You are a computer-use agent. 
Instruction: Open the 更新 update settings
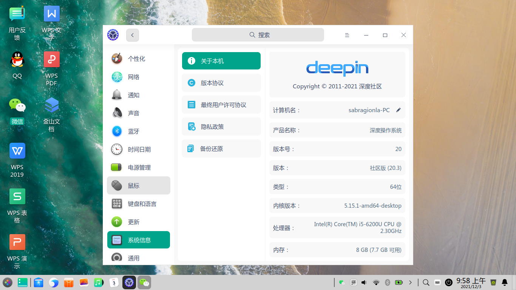[133, 222]
